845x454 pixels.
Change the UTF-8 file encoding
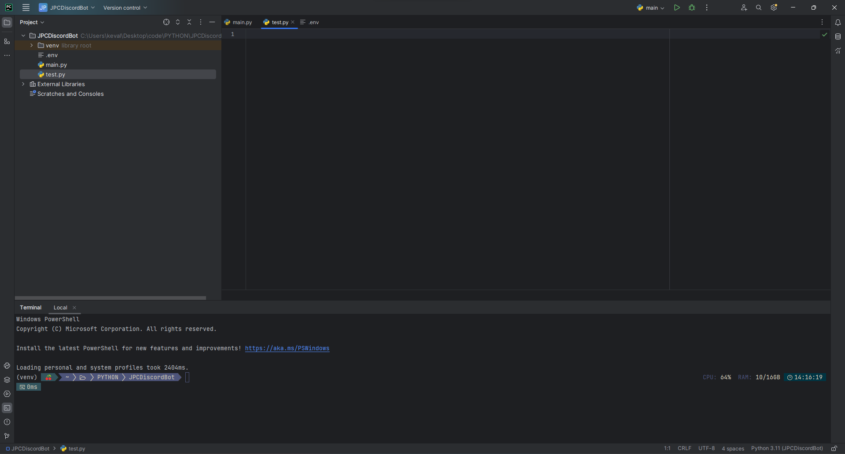pos(706,448)
